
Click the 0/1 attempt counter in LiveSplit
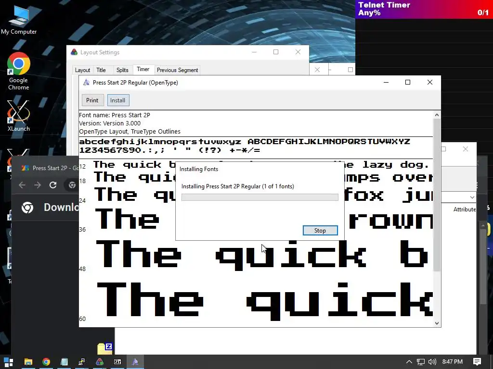(483, 12)
